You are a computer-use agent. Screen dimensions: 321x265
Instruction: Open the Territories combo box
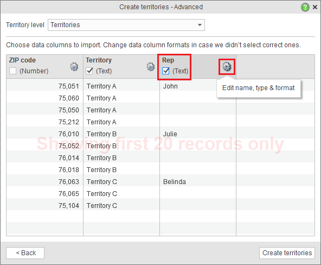pos(126,25)
